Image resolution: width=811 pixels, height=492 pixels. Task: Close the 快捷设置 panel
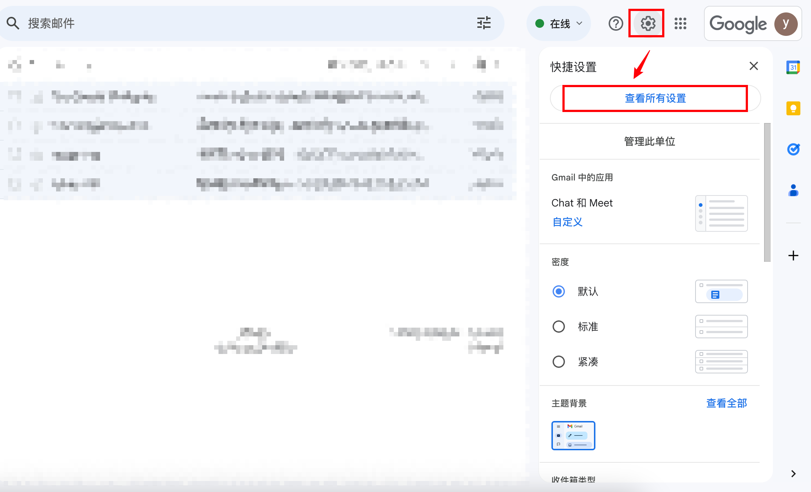point(753,66)
